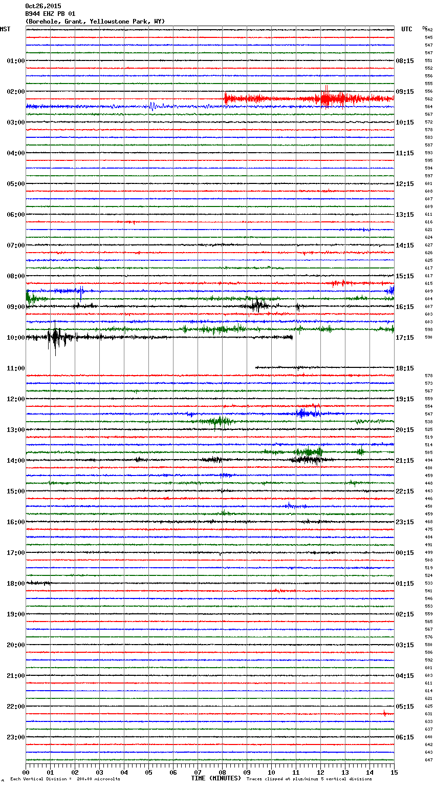Click the "05:00" MST time label

click(16, 184)
